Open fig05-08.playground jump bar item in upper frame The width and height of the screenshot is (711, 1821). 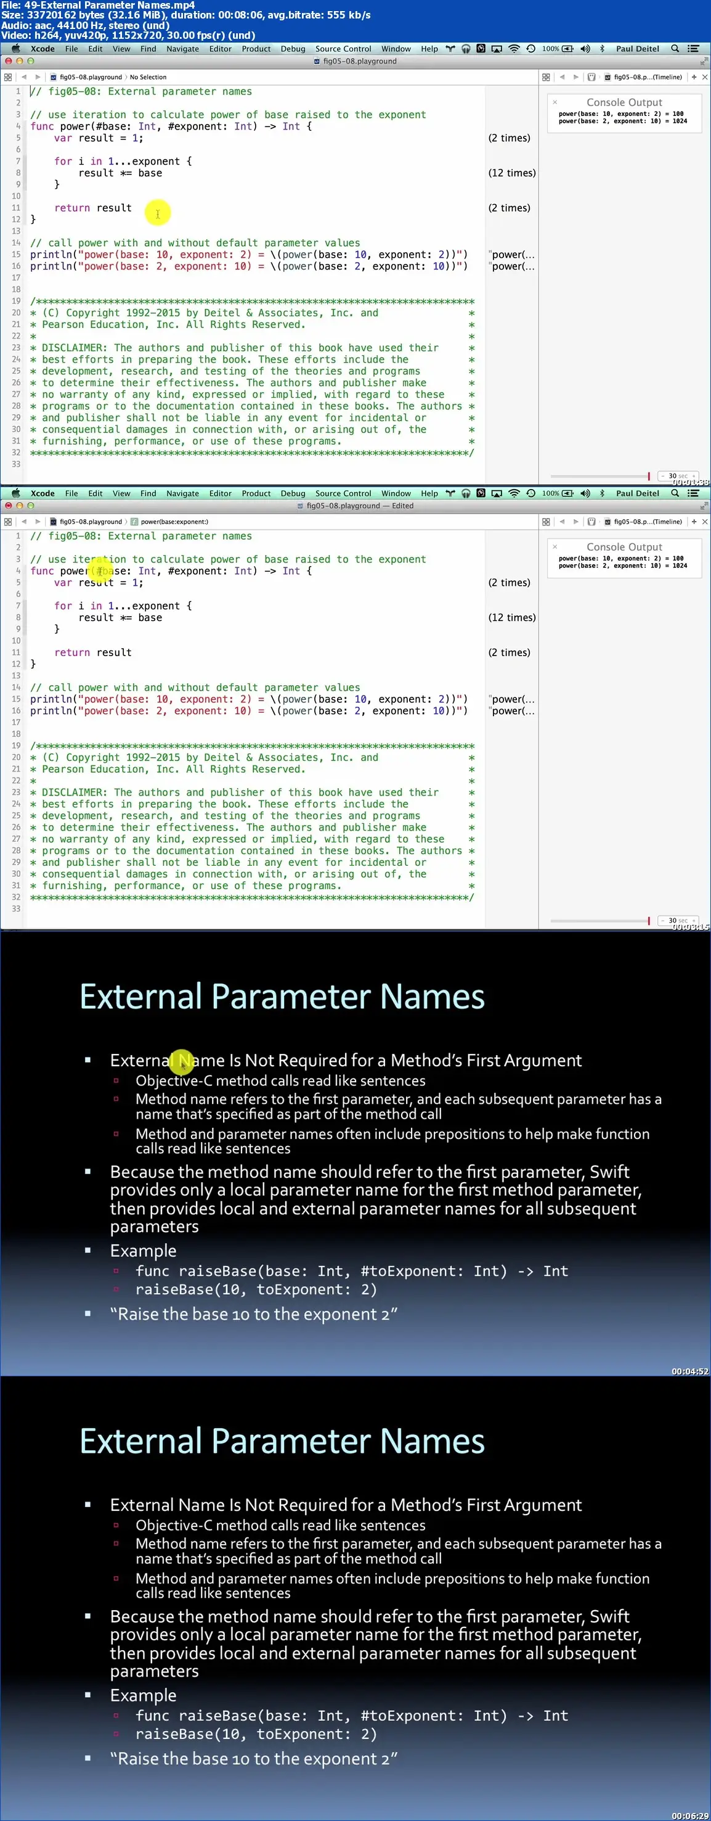pos(86,77)
